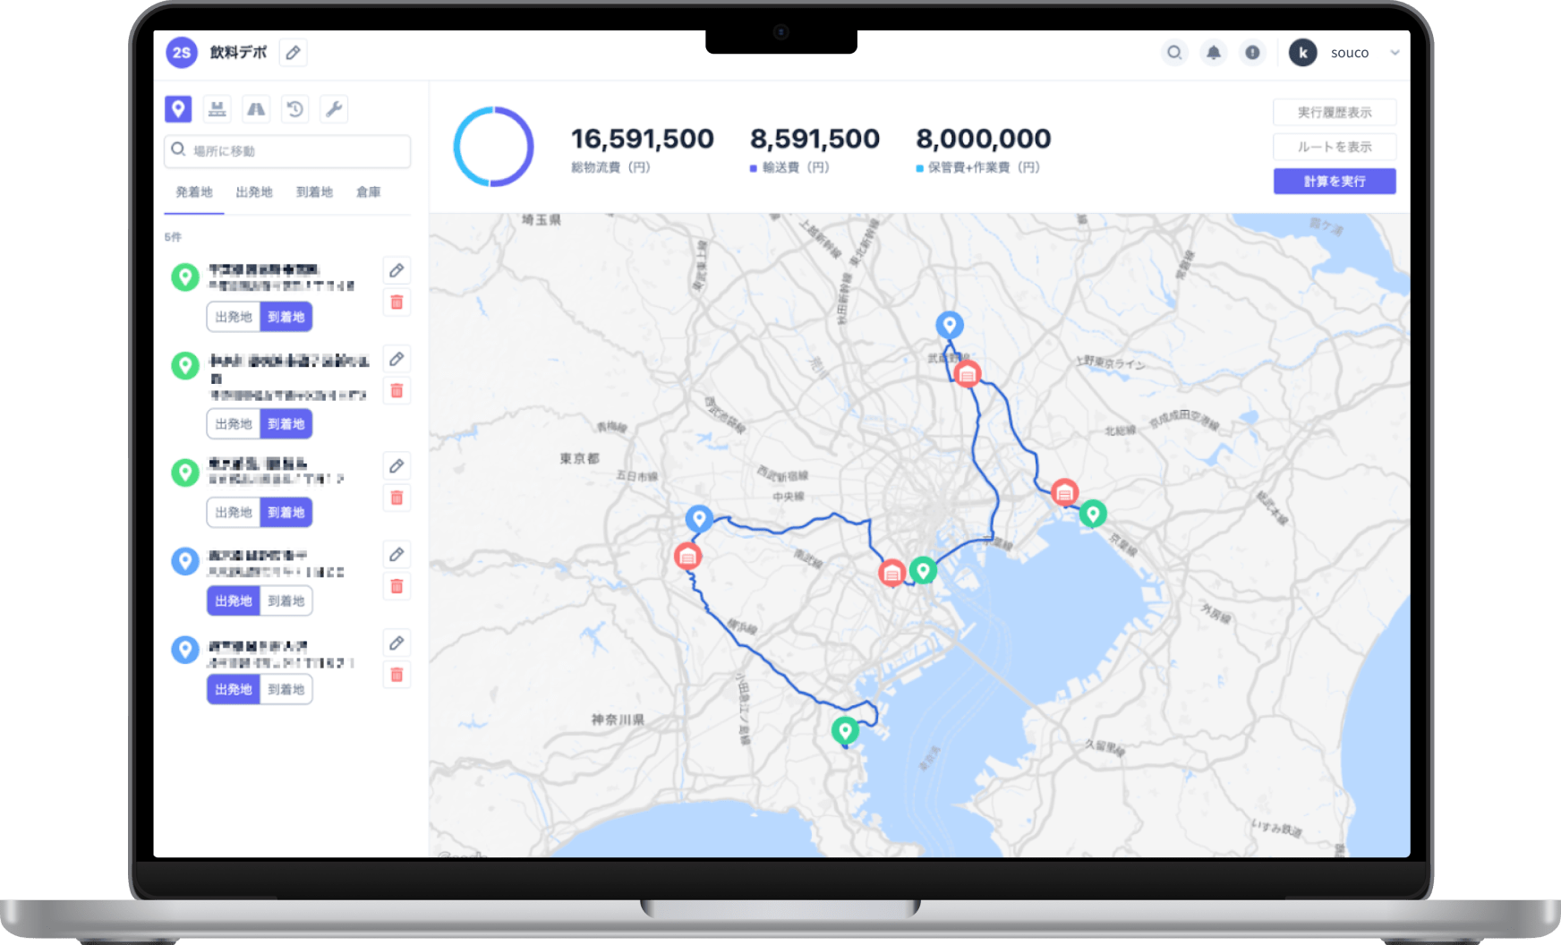The height and width of the screenshot is (945, 1561).
Task: Select the location pin tool in sidebar
Action: (x=178, y=109)
